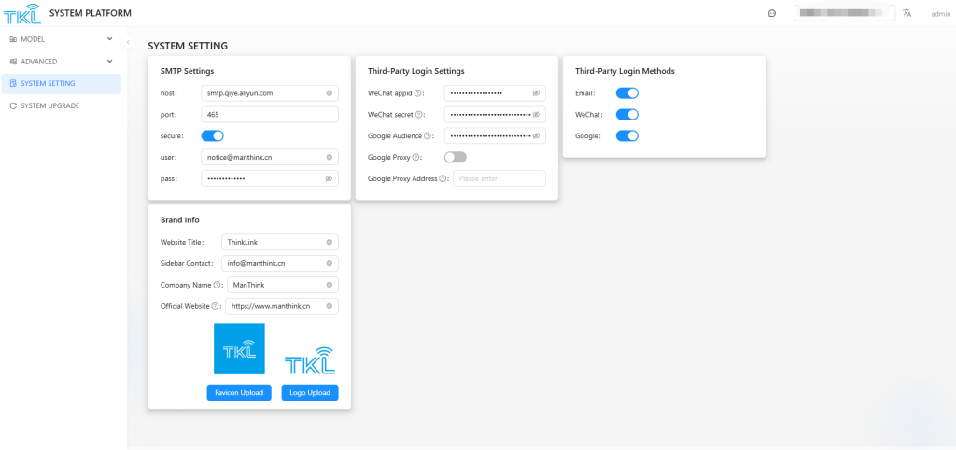This screenshot has height=450, width=956.
Task: Click the Favicon Upload button
Action: coord(239,393)
